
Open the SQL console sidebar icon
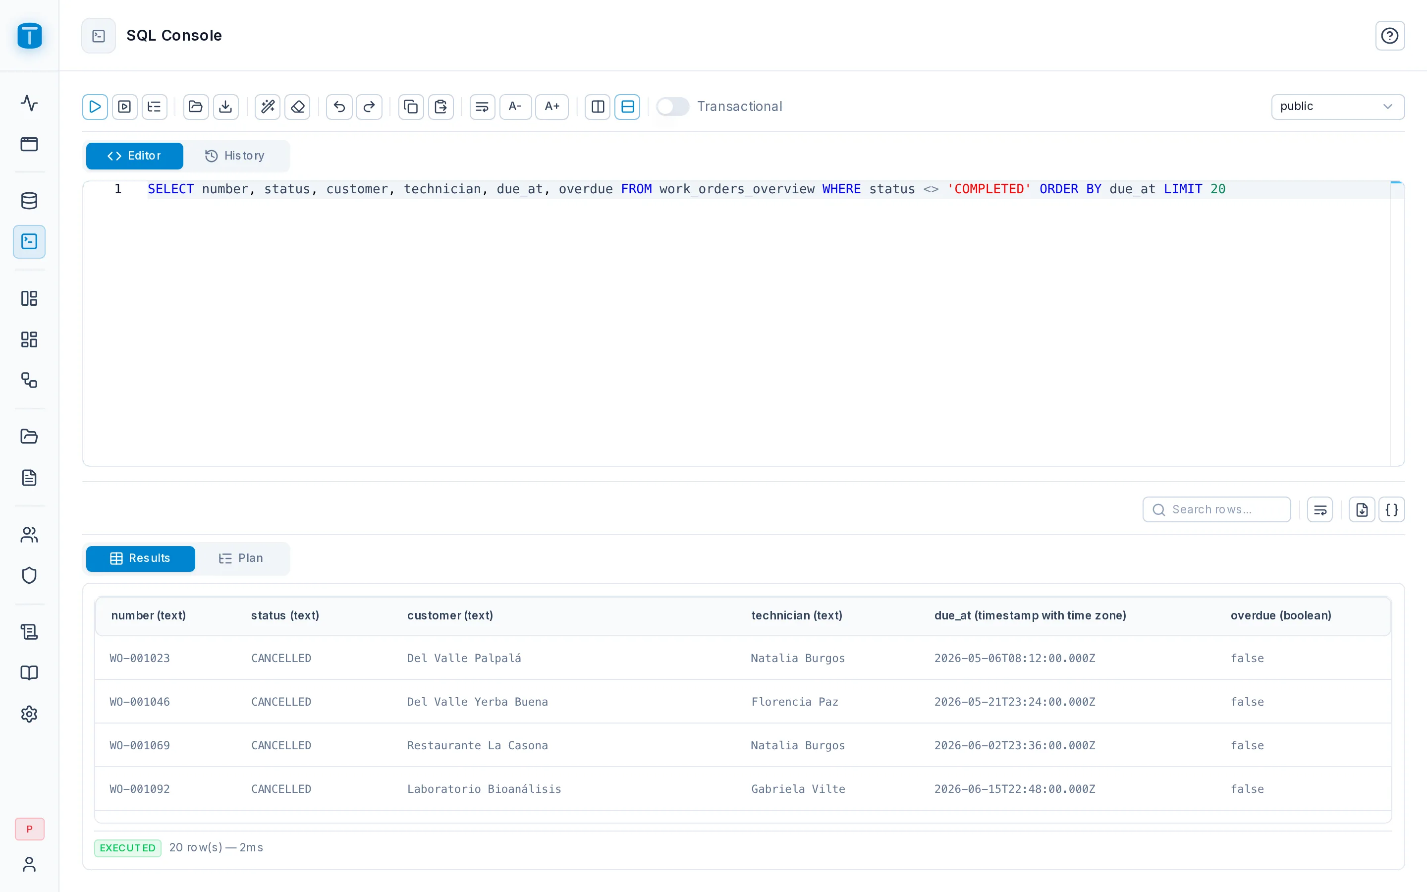coord(30,242)
